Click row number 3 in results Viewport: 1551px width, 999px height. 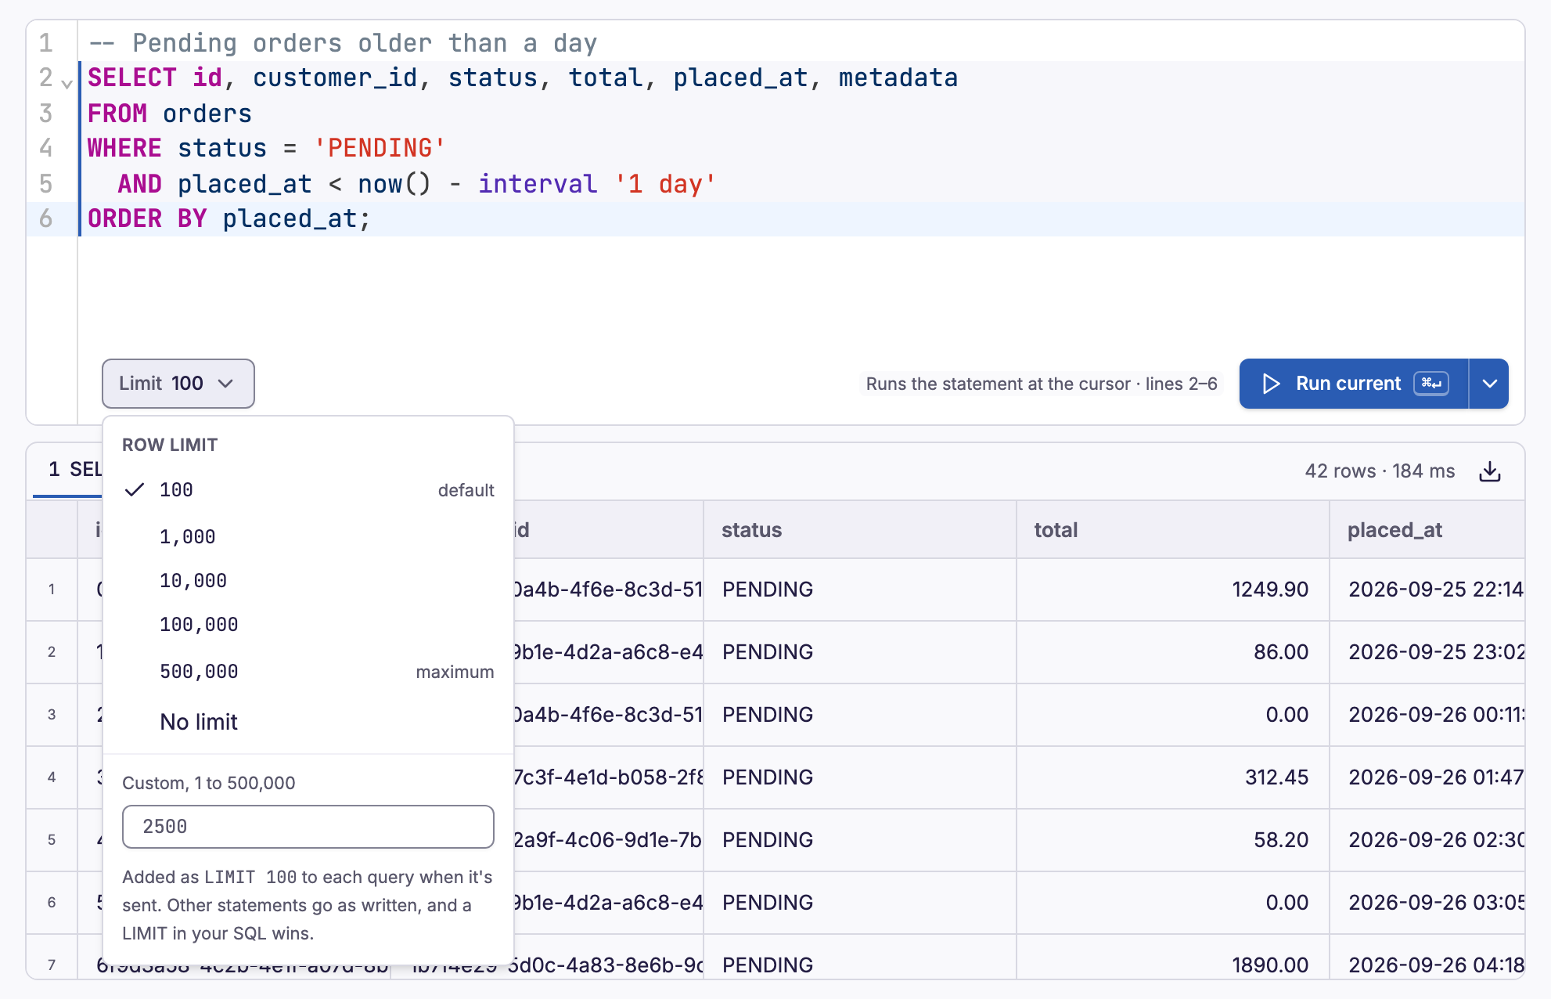pyautogui.click(x=52, y=715)
